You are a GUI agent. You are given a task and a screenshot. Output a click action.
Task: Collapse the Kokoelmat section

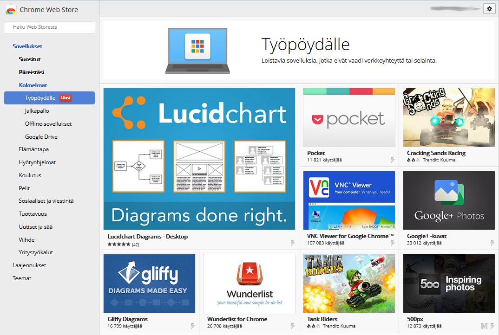33,85
